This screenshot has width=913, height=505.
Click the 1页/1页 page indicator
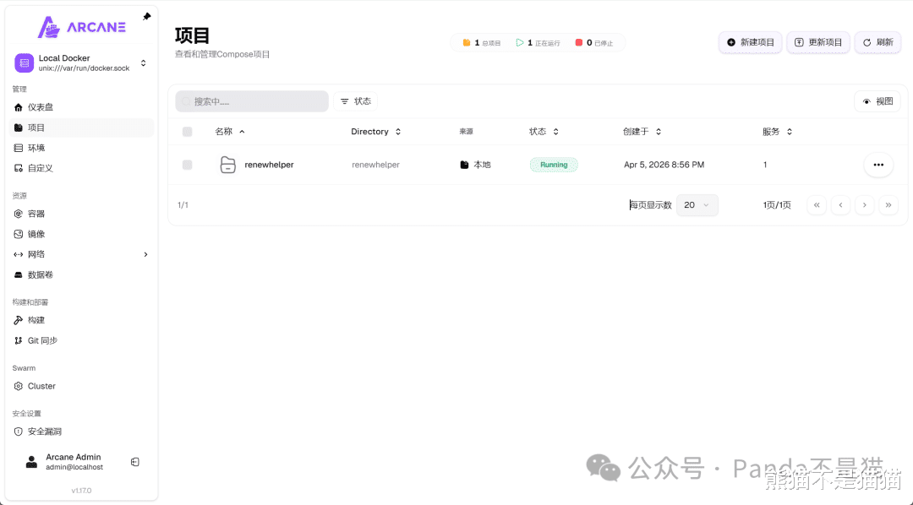(x=777, y=205)
